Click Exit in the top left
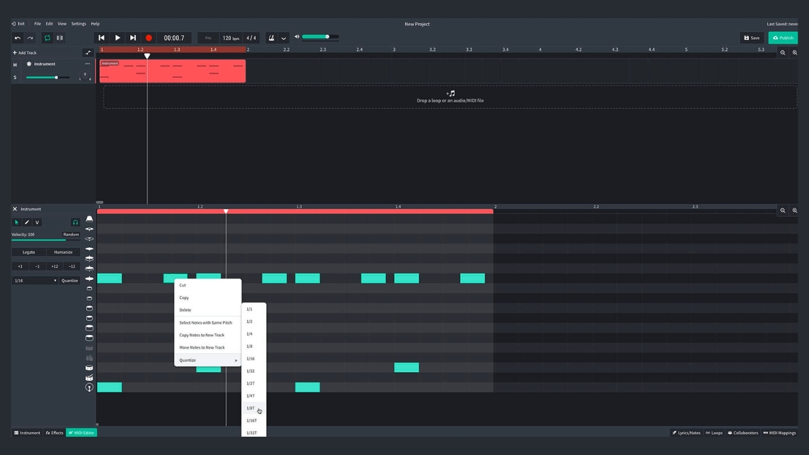The image size is (809, 455). 18,24
